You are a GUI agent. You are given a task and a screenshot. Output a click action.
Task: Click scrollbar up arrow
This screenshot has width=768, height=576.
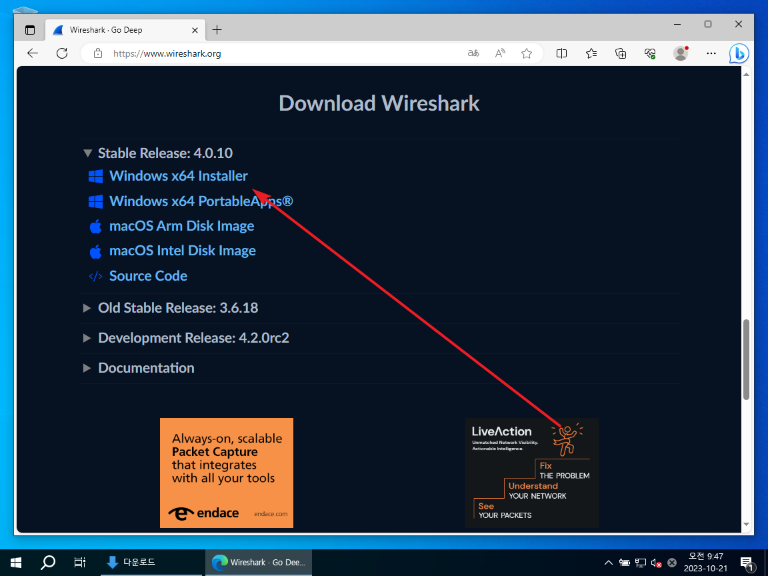pyautogui.click(x=747, y=75)
